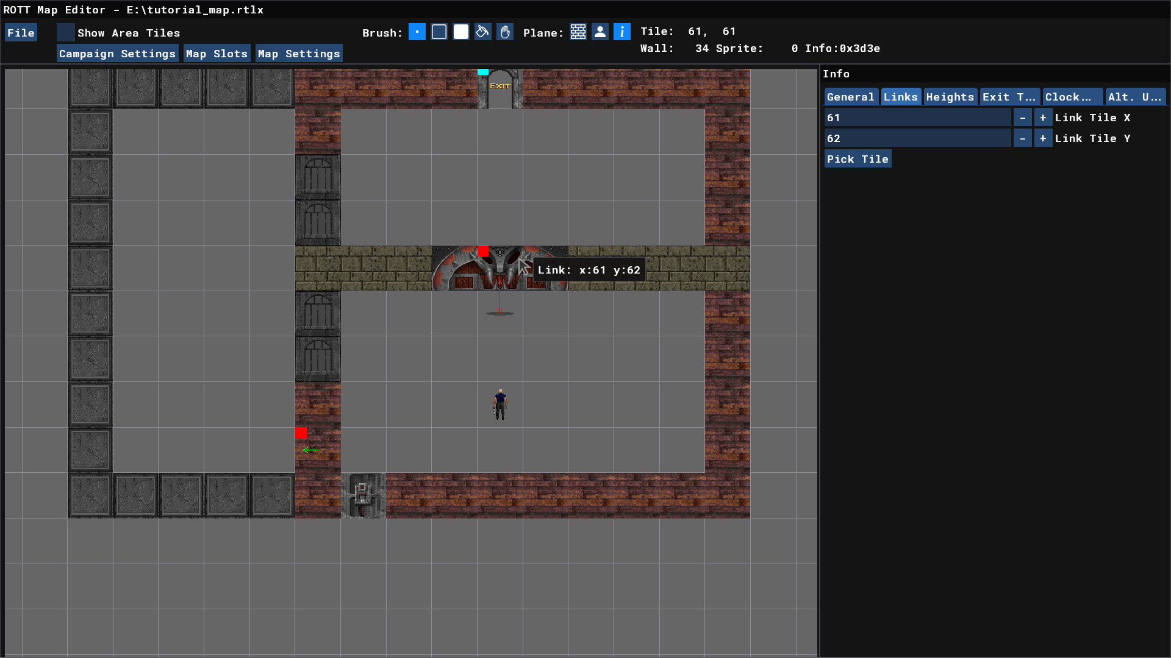Switch to the info plane icon
The width and height of the screenshot is (1171, 658).
[622, 32]
